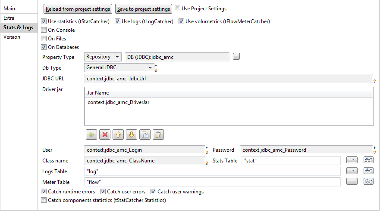Enable Catch components statistics checkbox
This screenshot has width=380, height=211.
coord(44,200)
